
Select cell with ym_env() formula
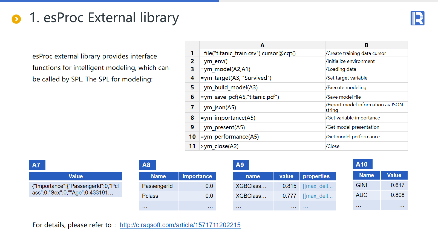pos(262,61)
